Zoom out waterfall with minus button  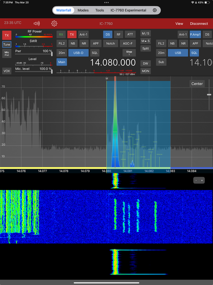pos(196,180)
